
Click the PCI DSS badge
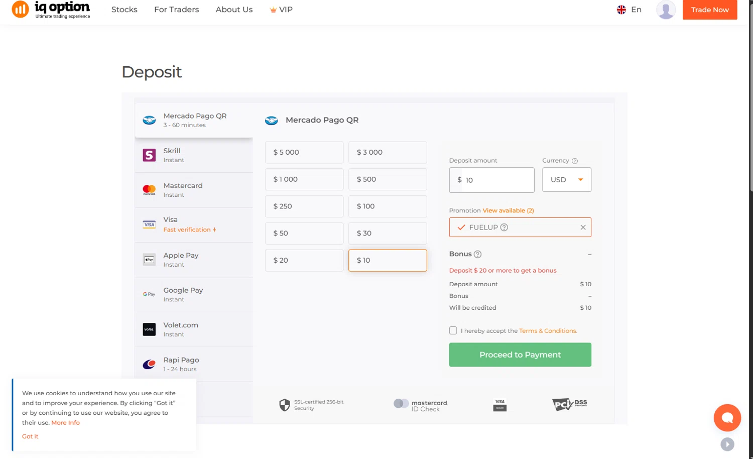pyautogui.click(x=570, y=404)
